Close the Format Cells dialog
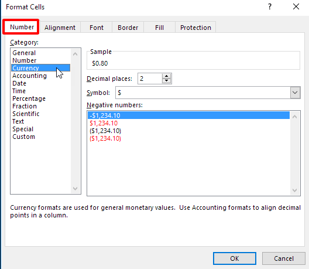This screenshot has width=309, height=269. click(x=296, y=6)
